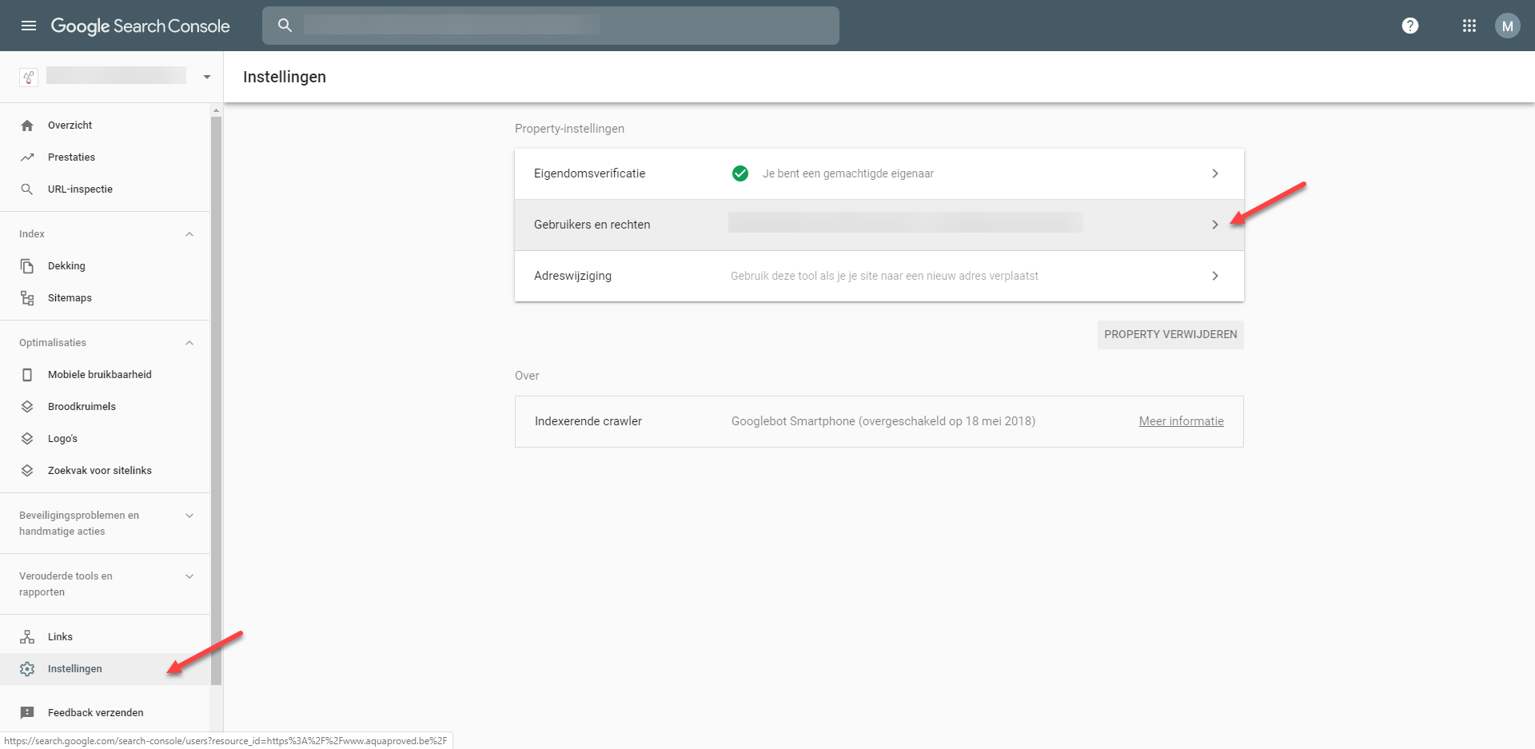Open the help question mark icon
This screenshot has width=1535, height=749.
(x=1410, y=26)
